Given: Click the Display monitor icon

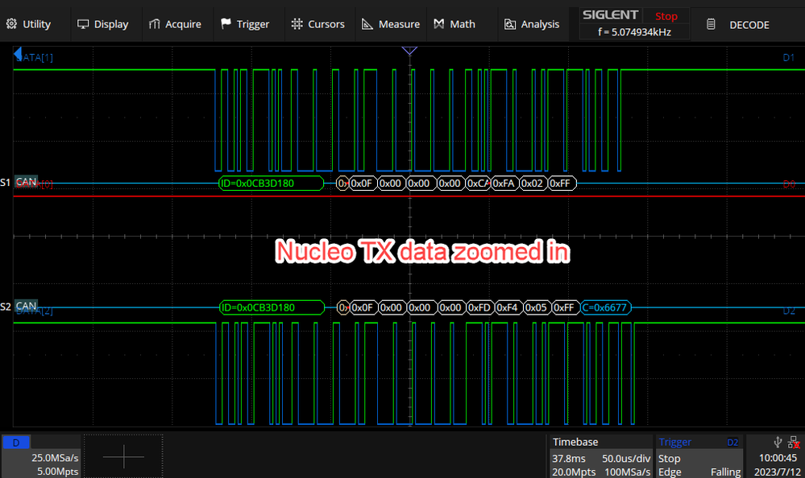Looking at the screenshot, I should [x=83, y=24].
